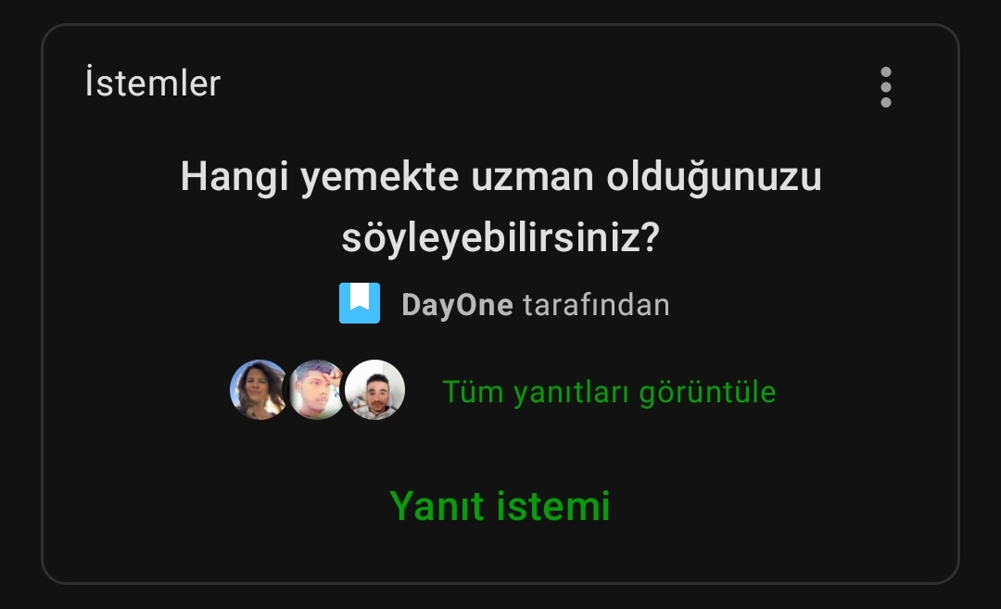Open the DayOne author name
Image resolution: width=1001 pixels, height=609 pixels.
coord(457,304)
